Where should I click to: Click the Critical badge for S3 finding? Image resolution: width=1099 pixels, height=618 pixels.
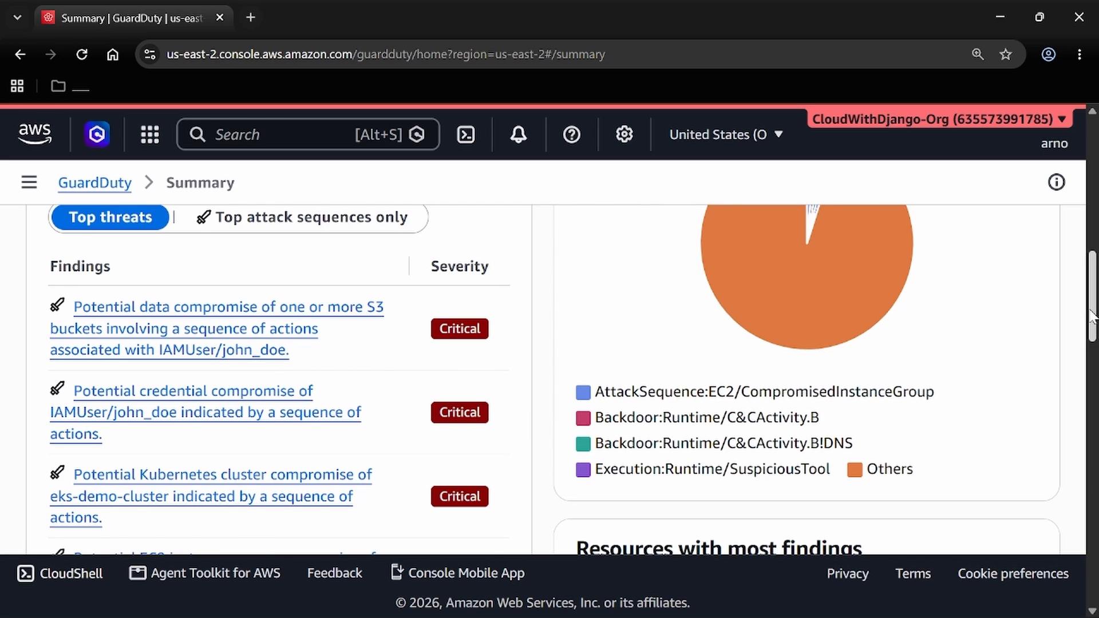pyautogui.click(x=460, y=328)
